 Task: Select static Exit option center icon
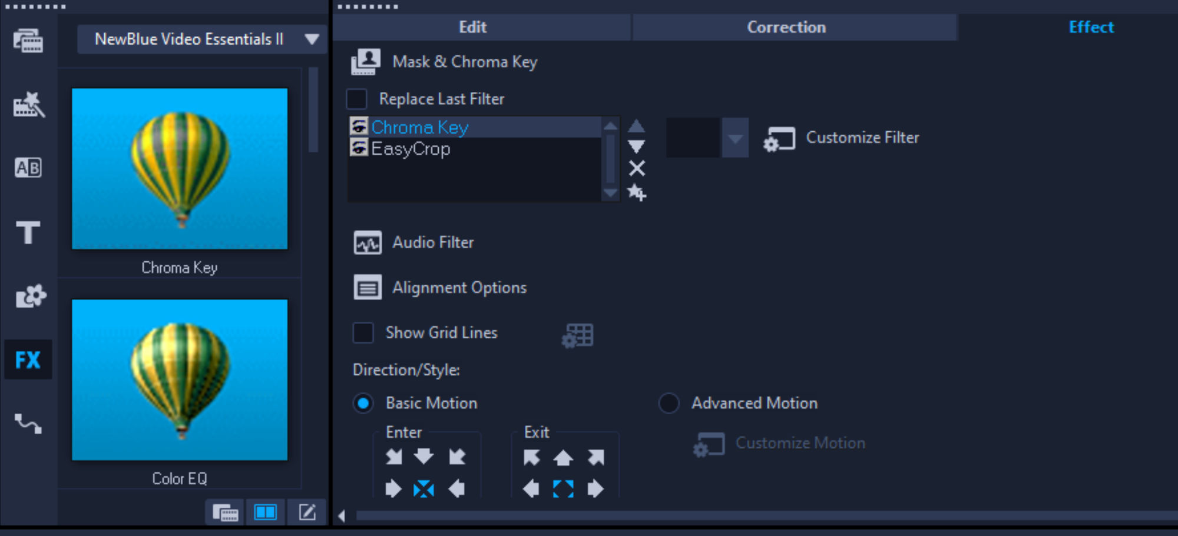(563, 488)
